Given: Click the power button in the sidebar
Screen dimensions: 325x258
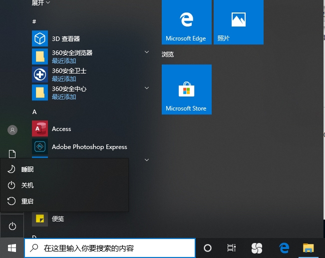Looking at the screenshot, I should click(x=12, y=226).
